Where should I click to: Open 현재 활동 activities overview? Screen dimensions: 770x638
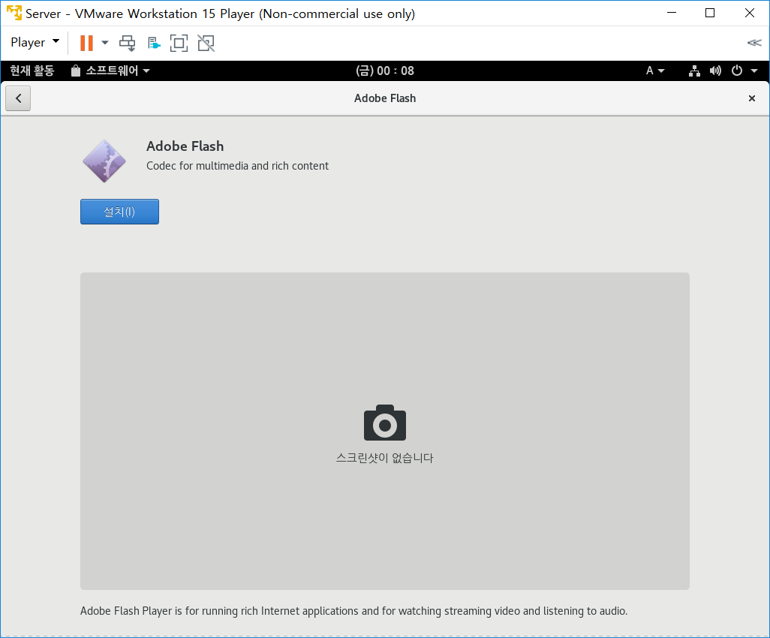(x=32, y=71)
